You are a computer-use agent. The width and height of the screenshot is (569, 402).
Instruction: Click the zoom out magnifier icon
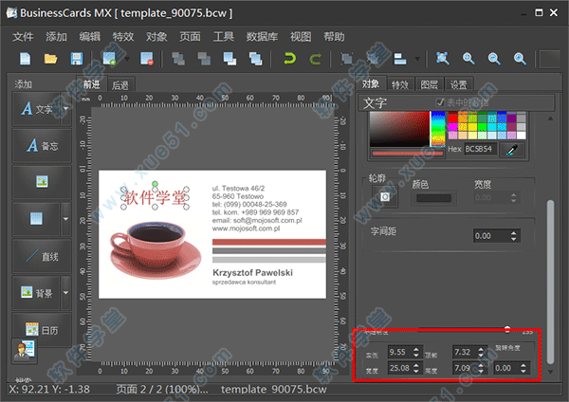point(494,59)
